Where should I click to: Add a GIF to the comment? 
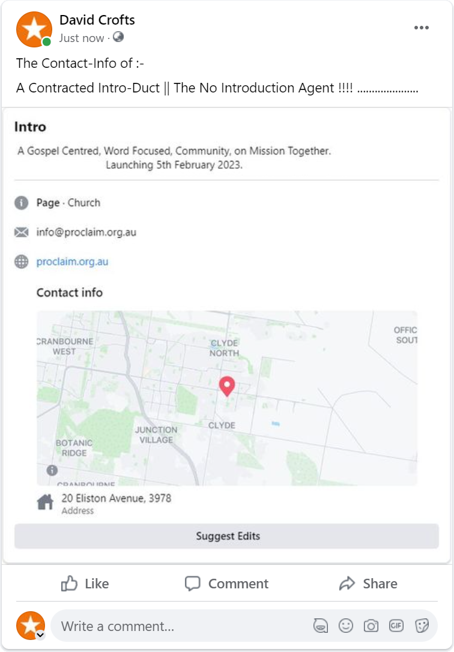(x=396, y=626)
